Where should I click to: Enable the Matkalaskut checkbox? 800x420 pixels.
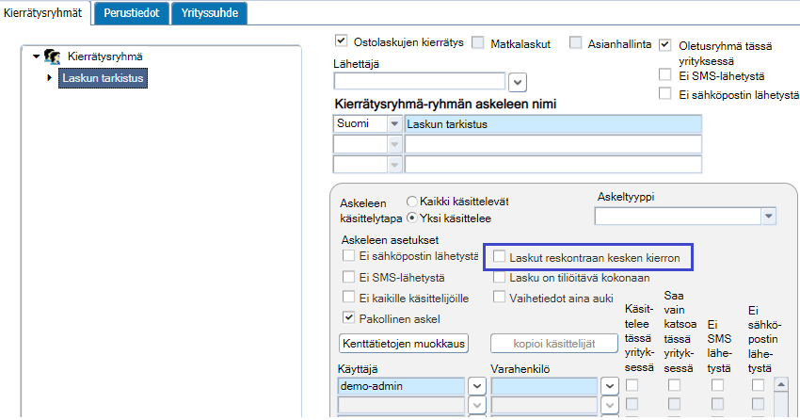477,42
